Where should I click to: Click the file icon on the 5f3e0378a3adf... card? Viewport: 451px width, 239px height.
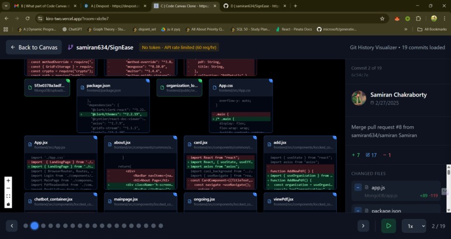click(30, 88)
